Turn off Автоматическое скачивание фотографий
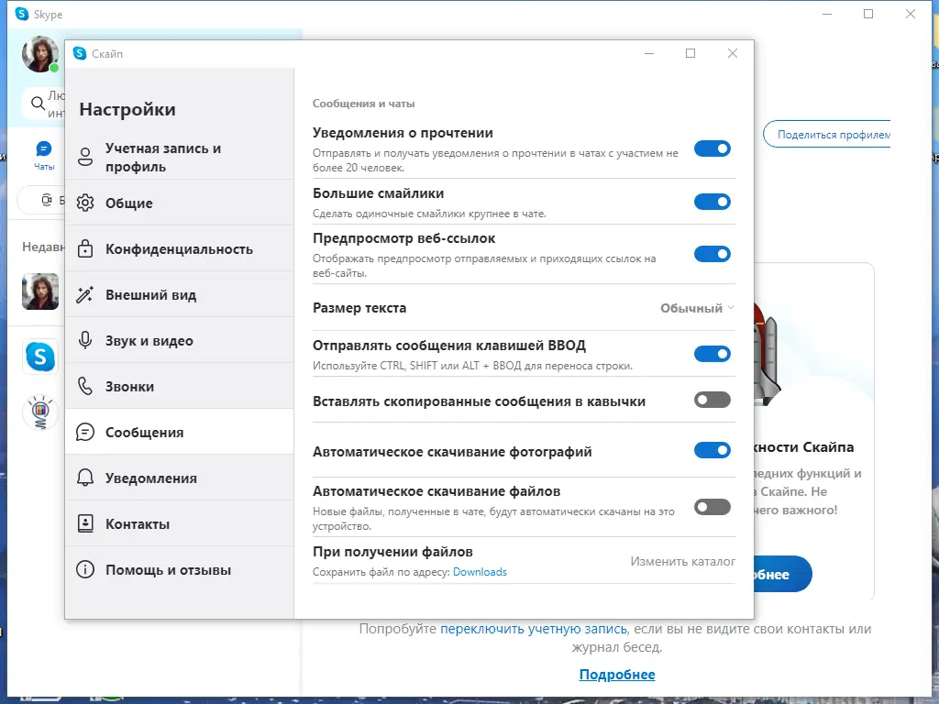 pyautogui.click(x=712, y=450)
